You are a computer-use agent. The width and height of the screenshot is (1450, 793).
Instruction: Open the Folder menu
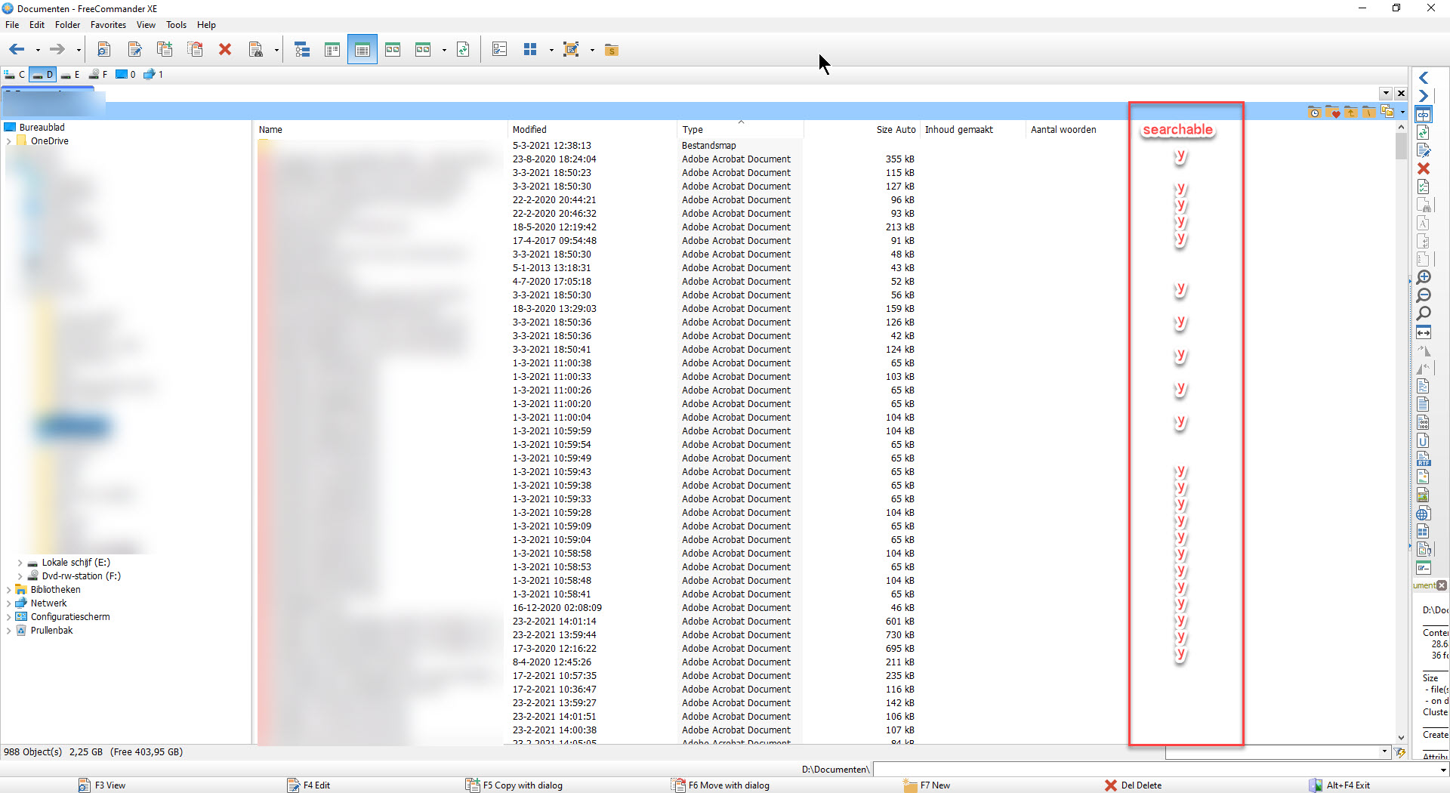tap(67, 25)
